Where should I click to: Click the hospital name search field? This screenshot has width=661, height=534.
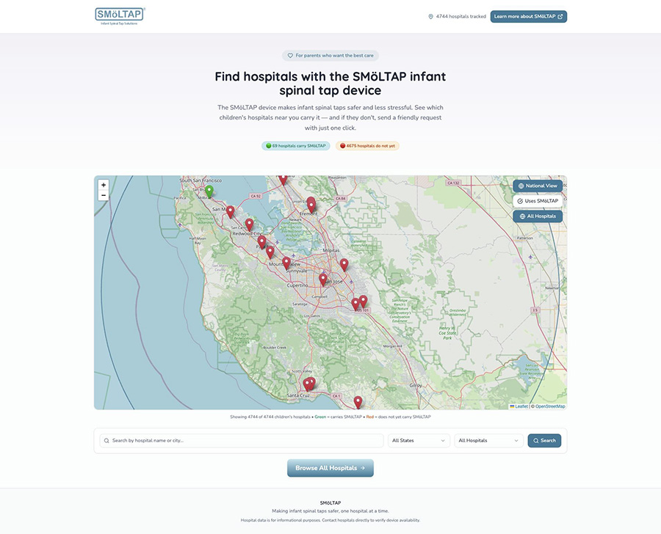tap(242, 441)
